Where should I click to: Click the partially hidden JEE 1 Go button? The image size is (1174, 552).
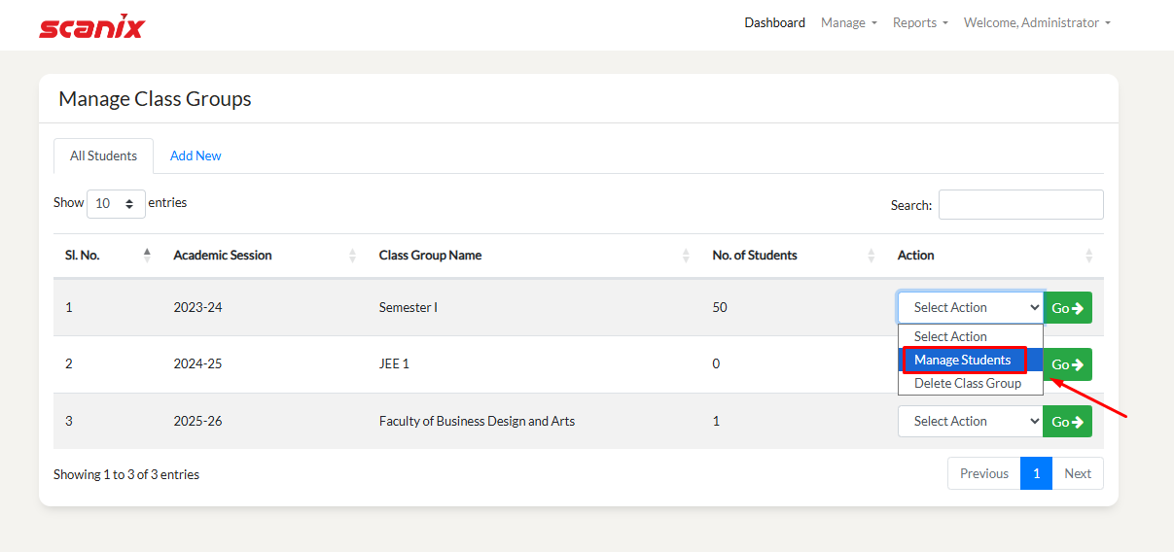[x=1069, y=364]
